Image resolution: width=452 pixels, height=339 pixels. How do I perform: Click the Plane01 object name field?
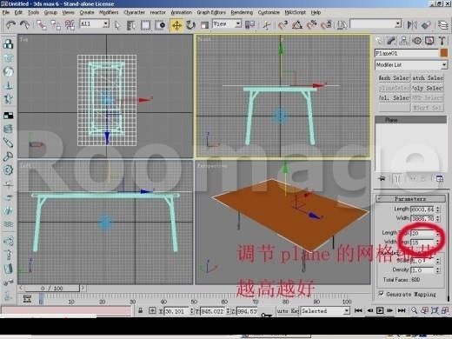407,53
